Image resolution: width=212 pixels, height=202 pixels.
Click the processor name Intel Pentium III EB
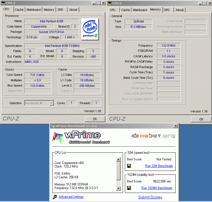coord(51,21)
